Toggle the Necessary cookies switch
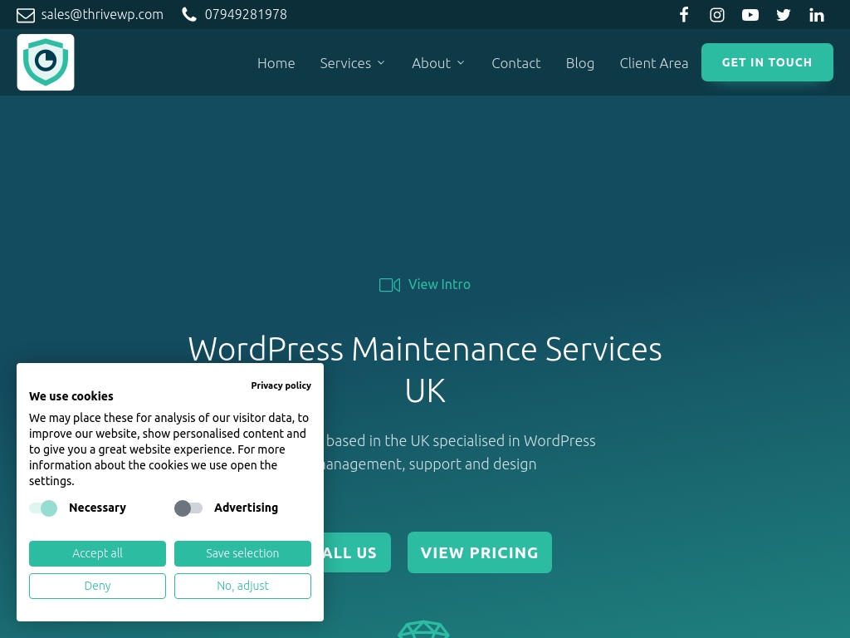Screen dimensions: 850x638 click(43, 508)
